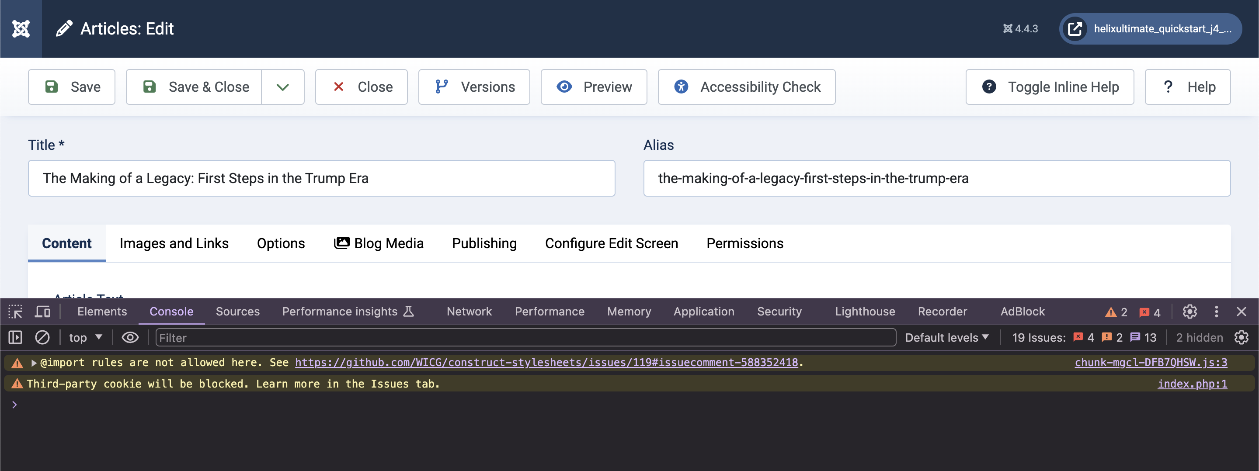The image size is (1259, 471).
Task: Show the console sidebar panel icon
Action: 15,338
